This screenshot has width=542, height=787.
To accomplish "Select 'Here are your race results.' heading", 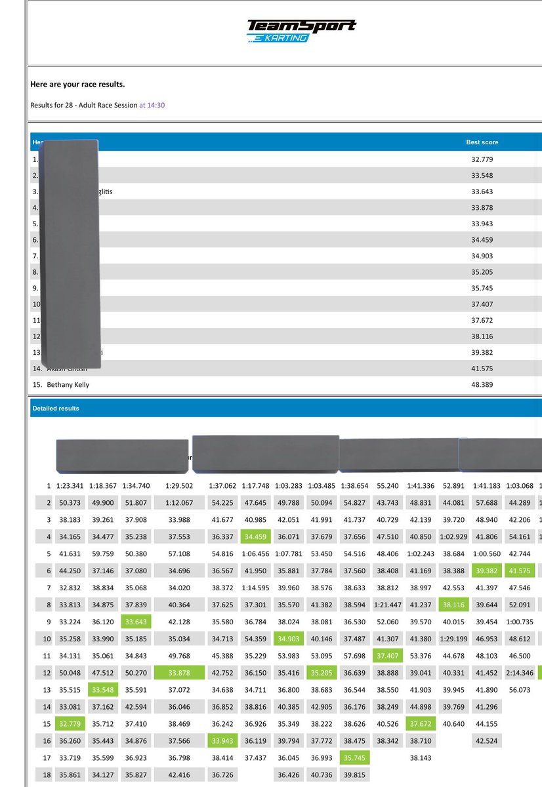I will tap(77, 84).
